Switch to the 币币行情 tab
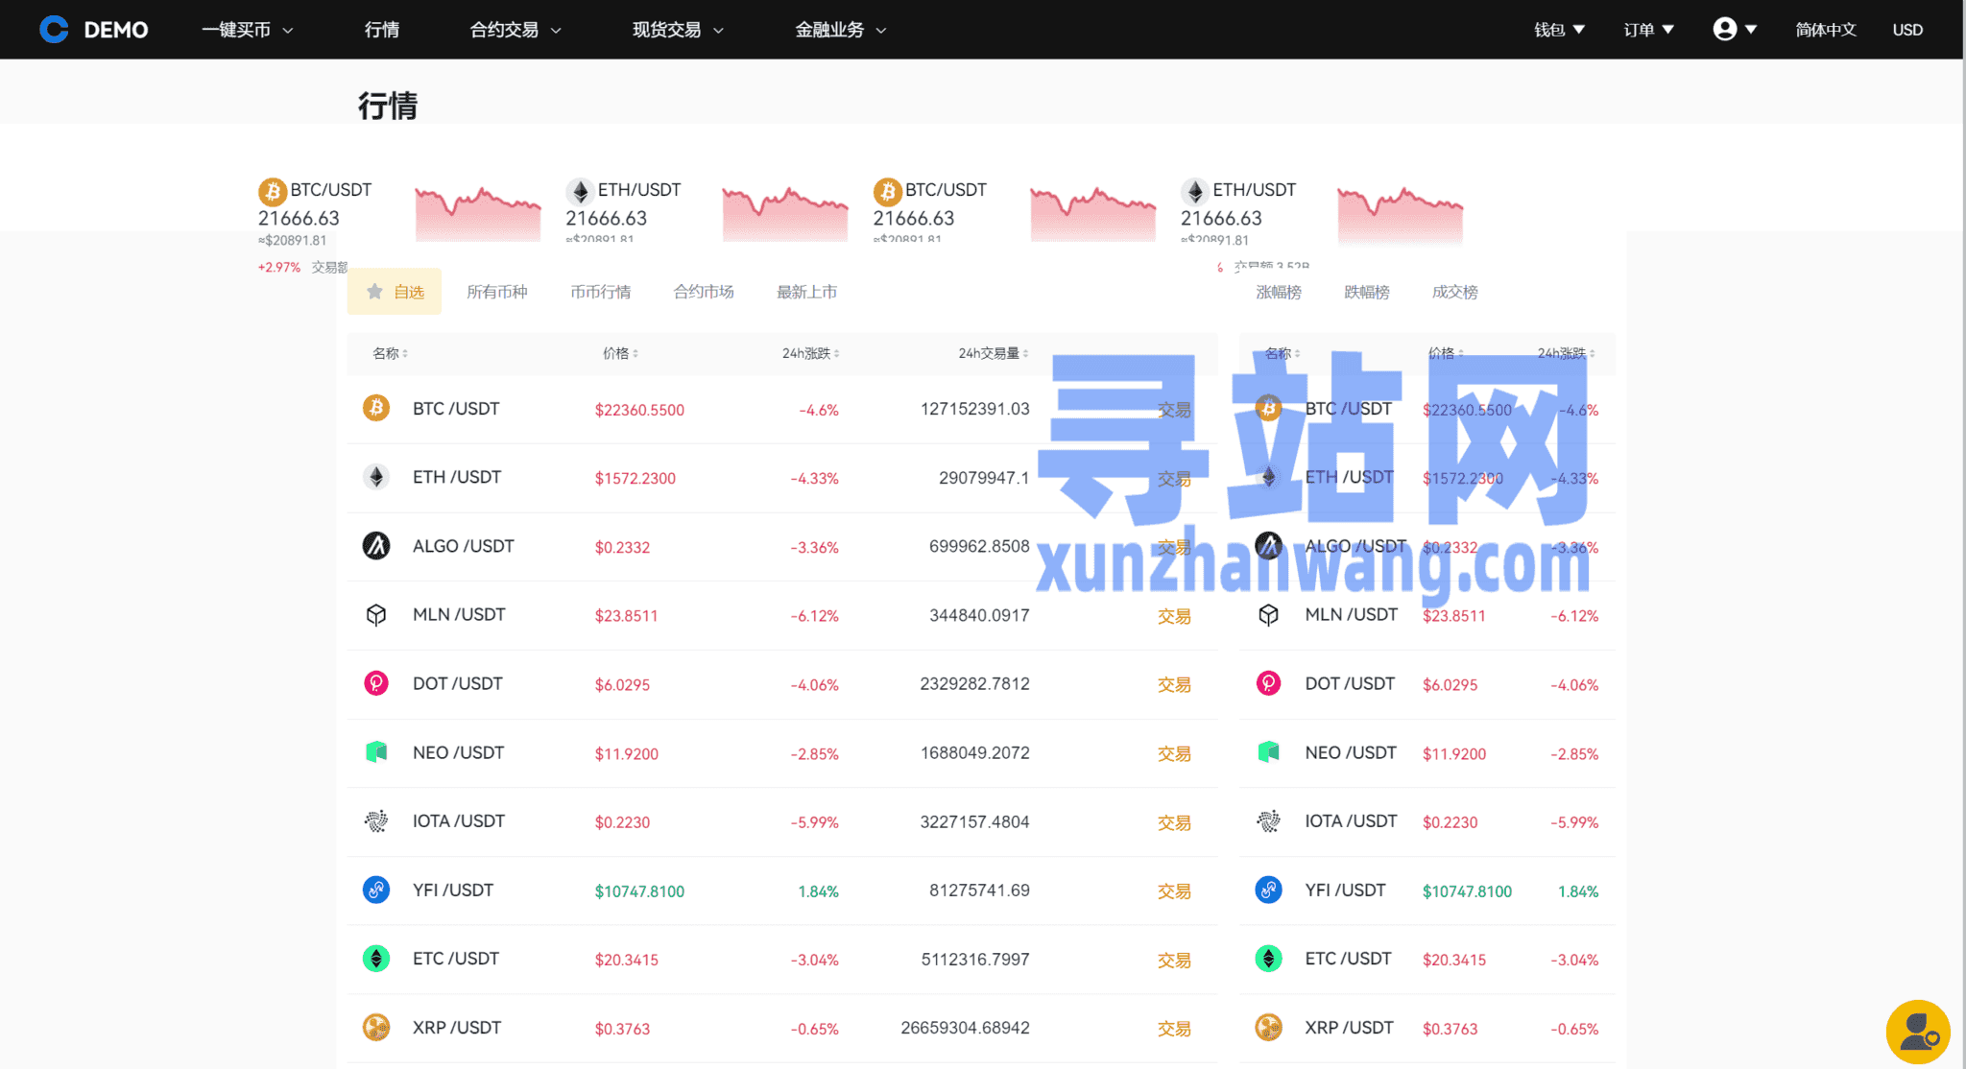This screenshot has height=1069, width=1966. (601, 292)
